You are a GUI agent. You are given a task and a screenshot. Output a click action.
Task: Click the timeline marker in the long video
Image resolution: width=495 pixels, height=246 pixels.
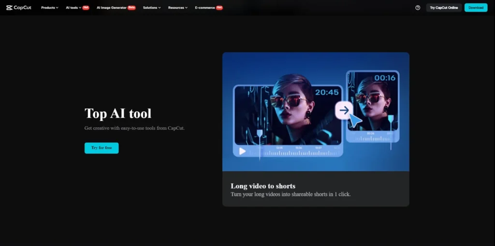click(260, 135)
